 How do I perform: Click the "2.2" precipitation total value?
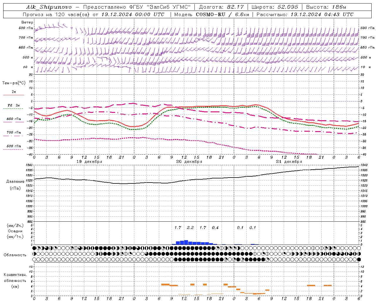pos(190,228)
